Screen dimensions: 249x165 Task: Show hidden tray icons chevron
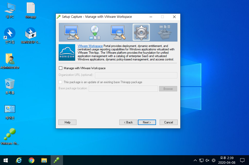[x=195, y=160]
